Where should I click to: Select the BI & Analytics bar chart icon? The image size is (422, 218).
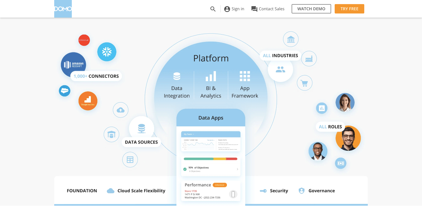coord(211,76)
